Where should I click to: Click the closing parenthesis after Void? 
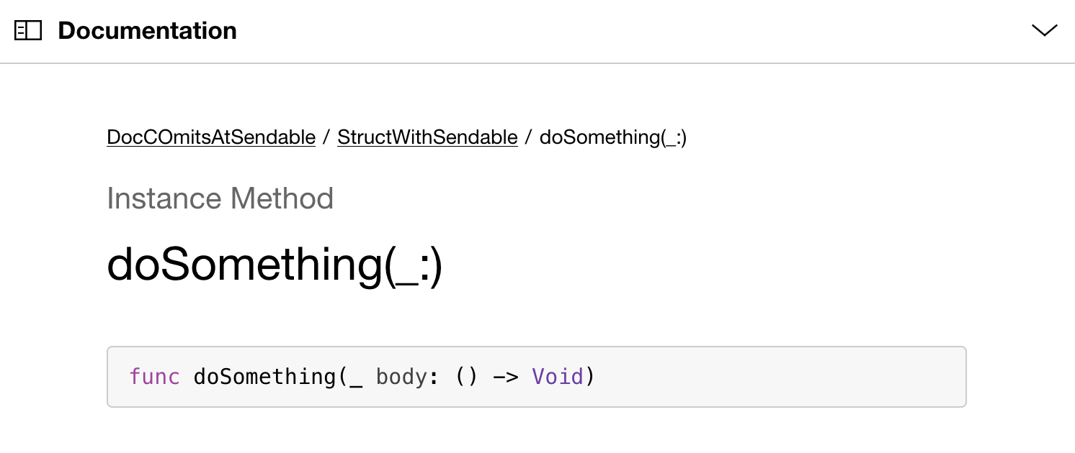[590, 377]
